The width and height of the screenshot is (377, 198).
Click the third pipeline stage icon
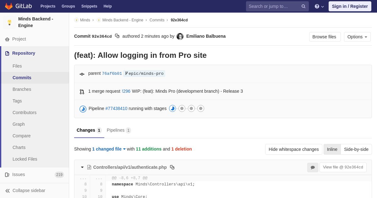coord(191,108)
